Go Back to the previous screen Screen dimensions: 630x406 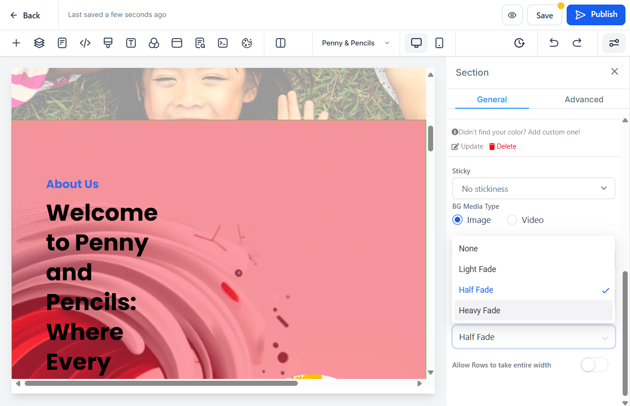[25, 15]
